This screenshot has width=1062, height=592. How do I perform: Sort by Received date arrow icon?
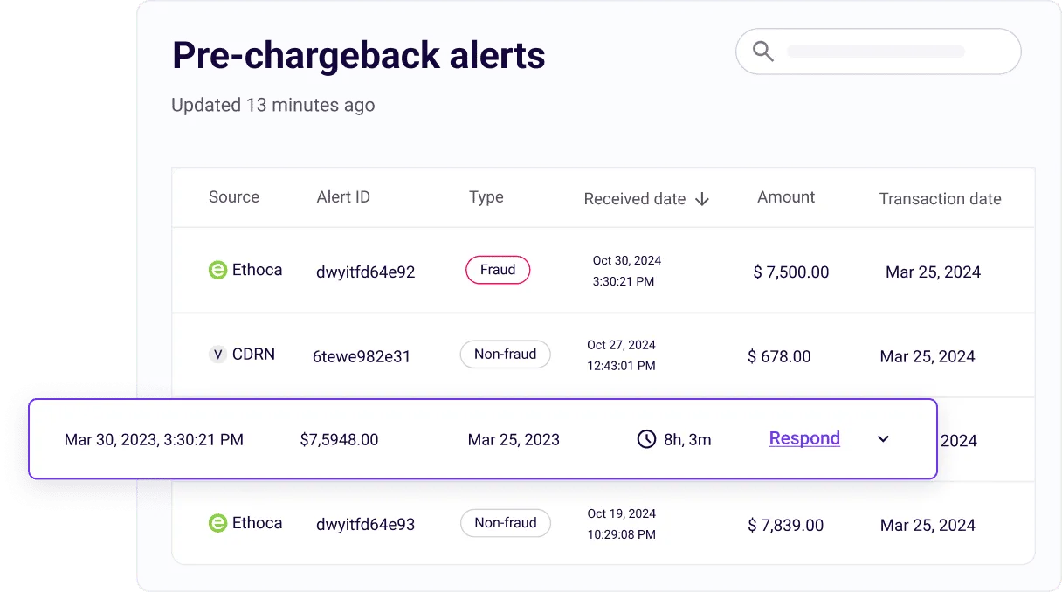pyautogui.click(x=702, y=199)
